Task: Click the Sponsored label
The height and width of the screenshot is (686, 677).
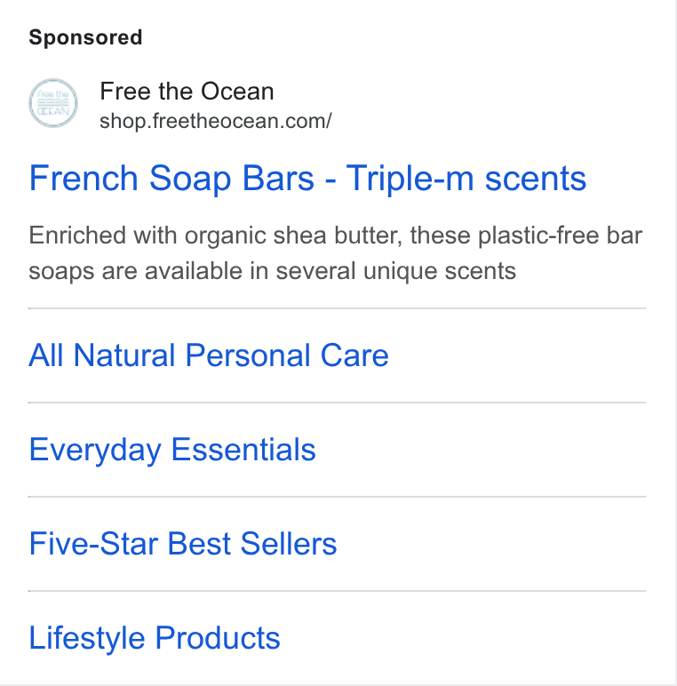Action: point(85,37)
